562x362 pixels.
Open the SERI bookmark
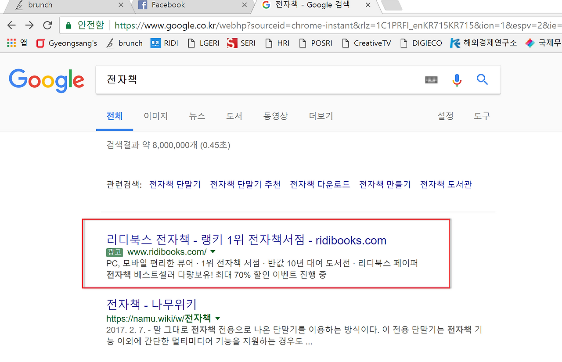coord(241,43)
